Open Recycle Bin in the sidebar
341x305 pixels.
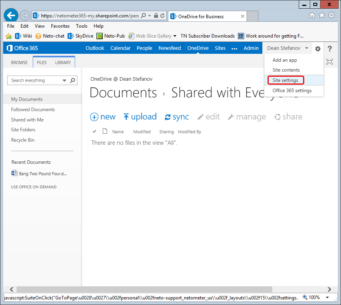pyautogui.click(x=23, y=140)
